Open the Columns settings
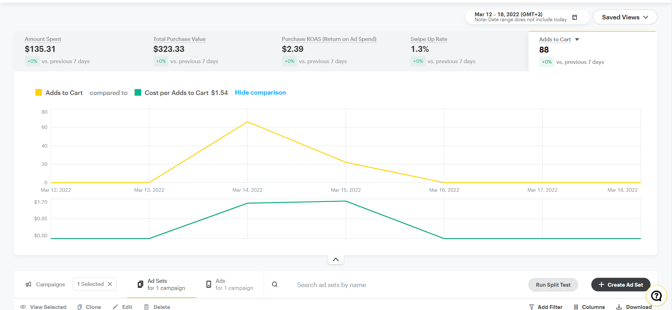The width and height of the screenshot is (672, 310). pos(589,307)
